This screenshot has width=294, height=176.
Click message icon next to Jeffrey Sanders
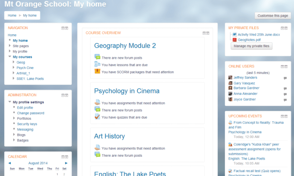[x=285, y=78]
